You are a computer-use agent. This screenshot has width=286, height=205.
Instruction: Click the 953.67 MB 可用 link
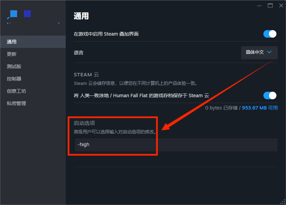click(x=260, y=108)
